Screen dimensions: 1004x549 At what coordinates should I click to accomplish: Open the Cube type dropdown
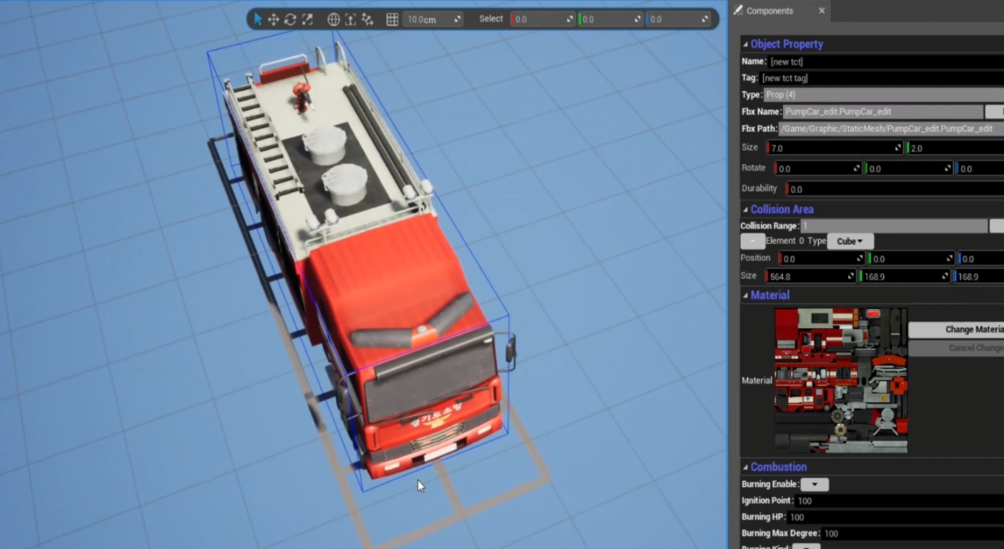click(850, 241)
